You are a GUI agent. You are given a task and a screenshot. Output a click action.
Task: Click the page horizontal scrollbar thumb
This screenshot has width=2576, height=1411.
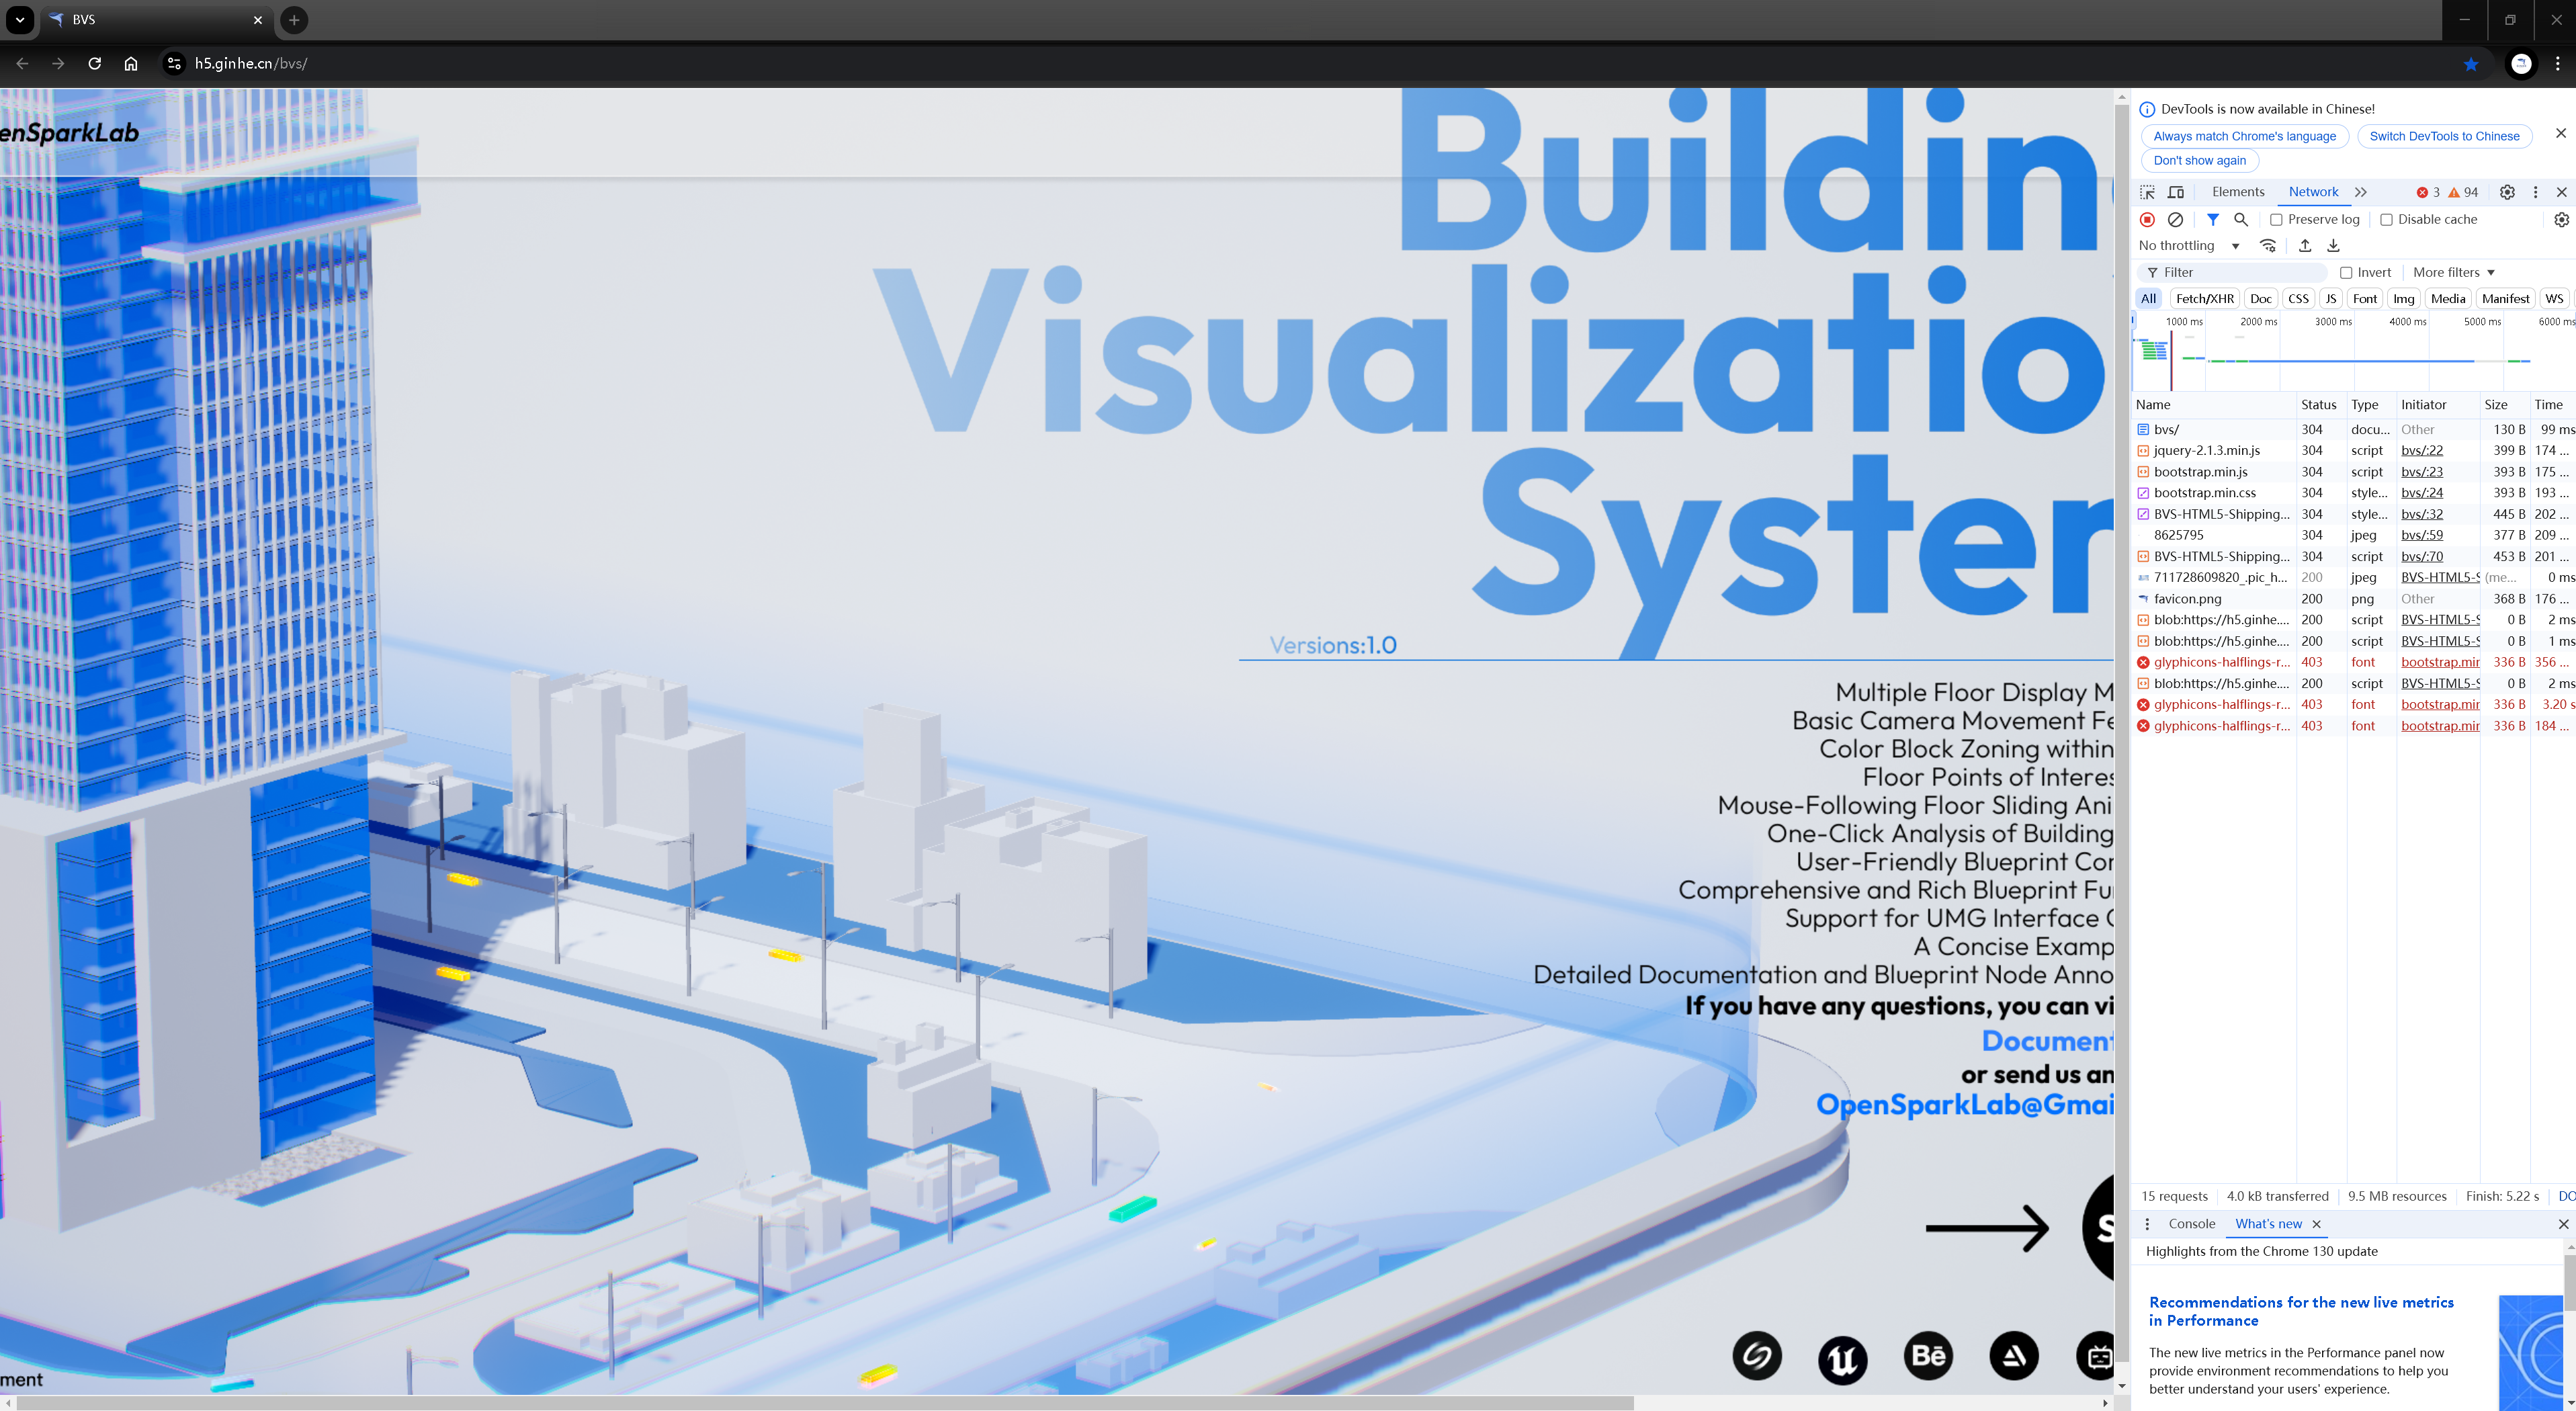[x=824, y=1403]
